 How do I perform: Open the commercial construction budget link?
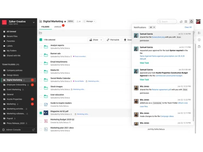click(x=169, y=76)
